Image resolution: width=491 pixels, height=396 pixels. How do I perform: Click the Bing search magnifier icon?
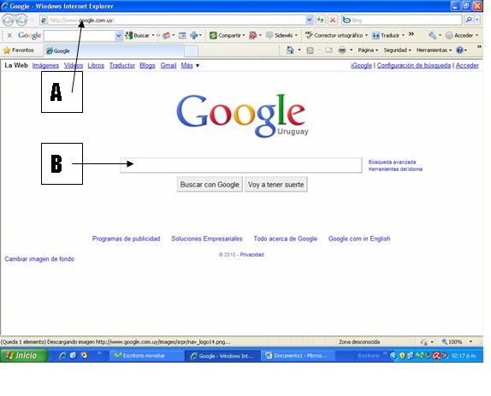(x=469, y=21)
